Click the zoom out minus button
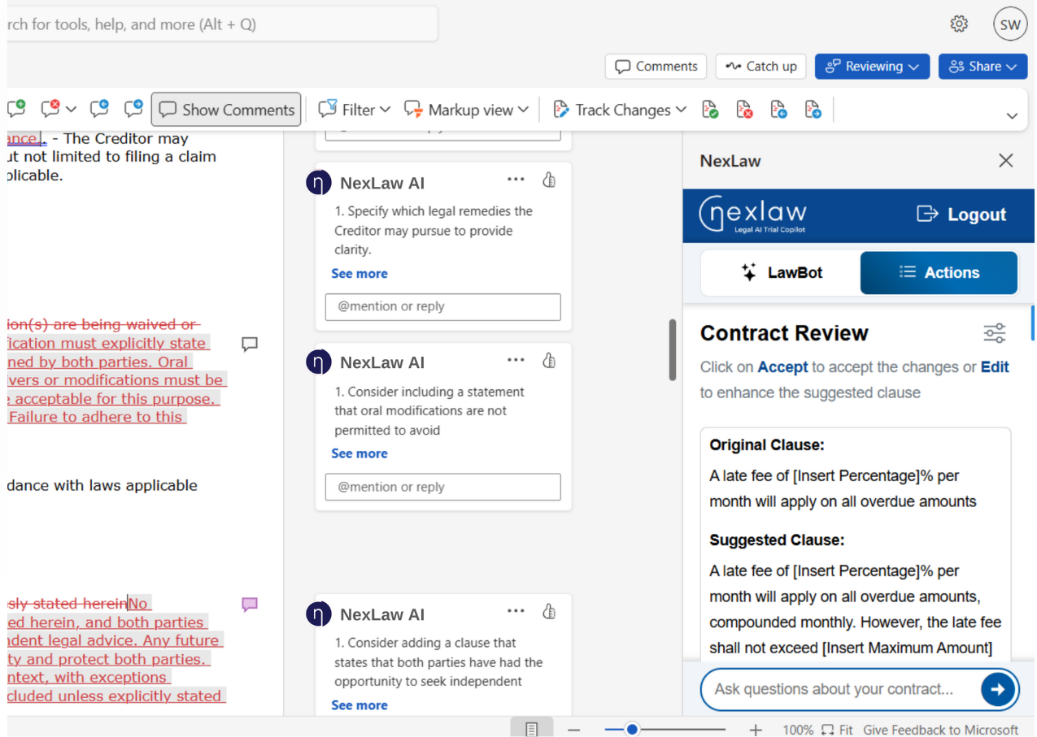 574,730
